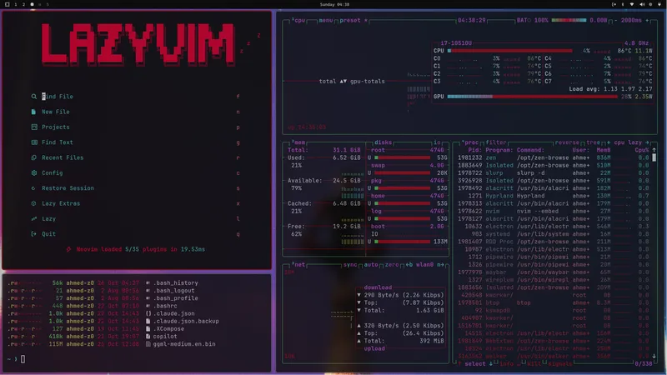Open btop menu button
The image size is (667, 375).
click(x=326, y=20)
